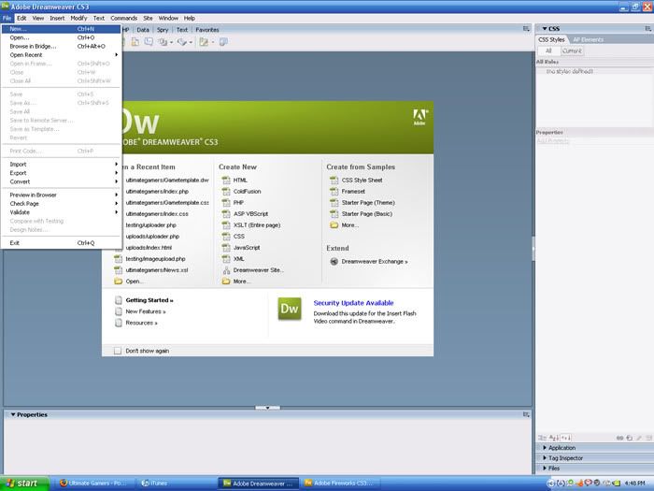654x491 pixels.
Task: Click the show hidden tray icons arrow
Action: [x=550, y=484]
